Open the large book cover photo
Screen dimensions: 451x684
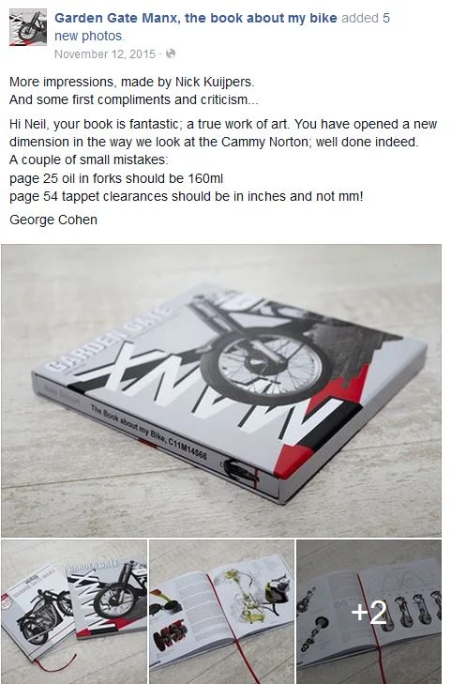(x=221, y=390)
